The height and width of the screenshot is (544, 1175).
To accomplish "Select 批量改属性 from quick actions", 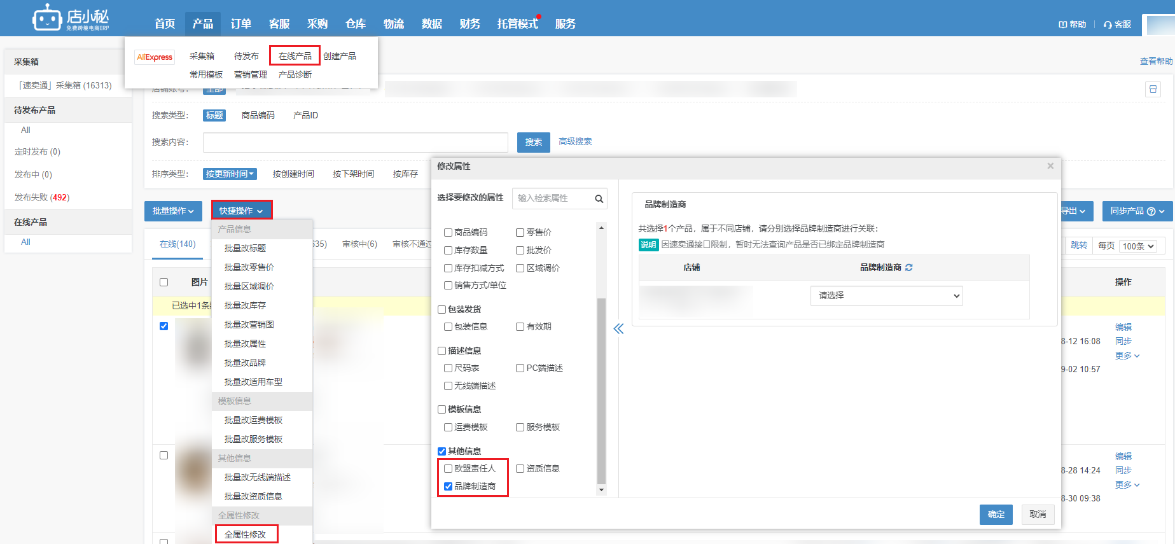I will pyautogui.click(x=245, y=344).
